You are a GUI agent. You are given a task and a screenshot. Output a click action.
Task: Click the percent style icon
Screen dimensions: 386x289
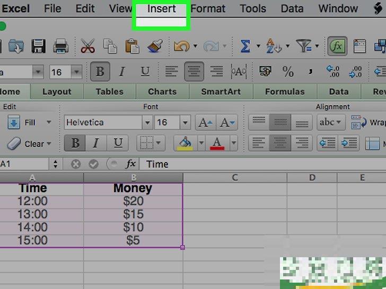tap(288, 71)
